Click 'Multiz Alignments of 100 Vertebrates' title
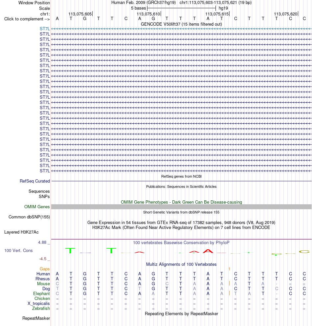The height and width of the screenshot is (326, 312). pyautogui.click(x=181, y=264)
